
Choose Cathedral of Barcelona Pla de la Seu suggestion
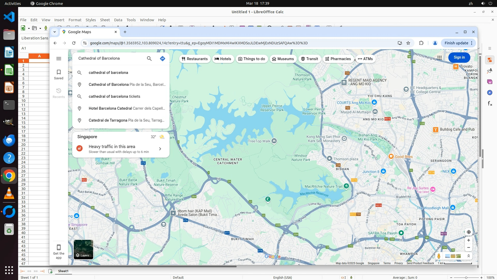(127, 85)
